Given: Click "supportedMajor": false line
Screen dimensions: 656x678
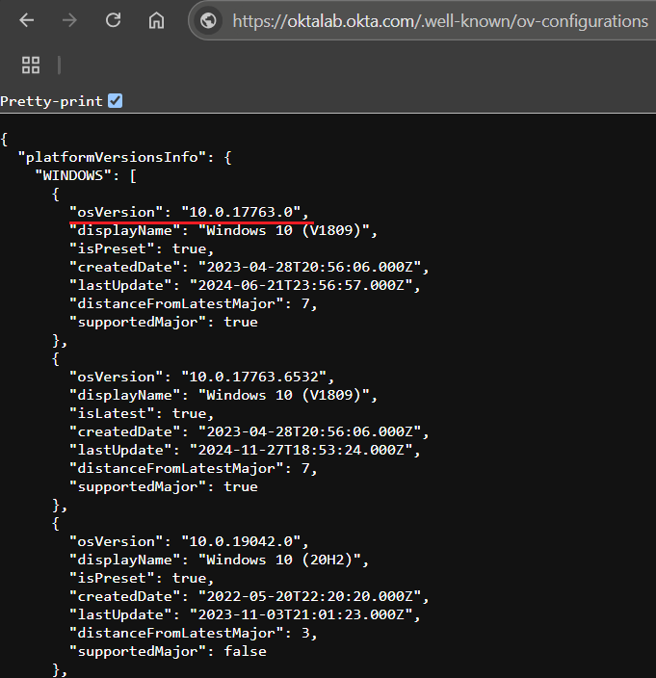Looking at the screenshot, I should point(168,651).
